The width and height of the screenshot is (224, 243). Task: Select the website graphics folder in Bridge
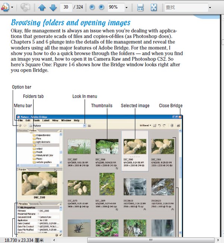[x=42, y=162]
